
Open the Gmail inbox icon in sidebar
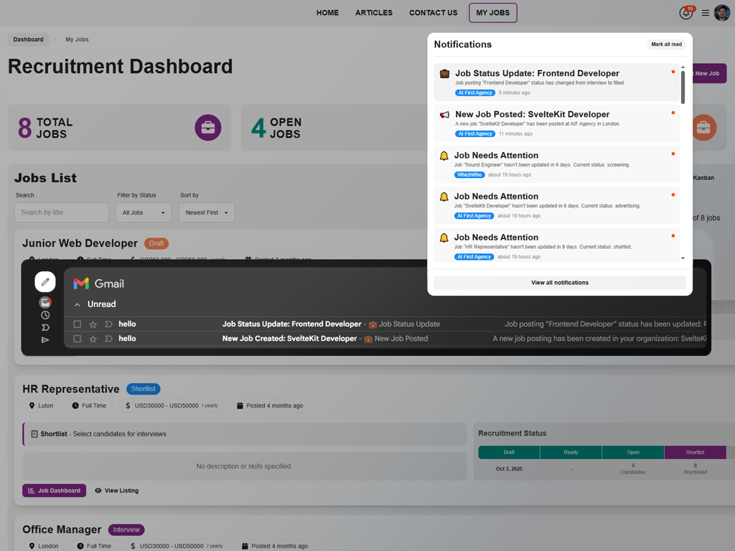(x=45, y=303)
